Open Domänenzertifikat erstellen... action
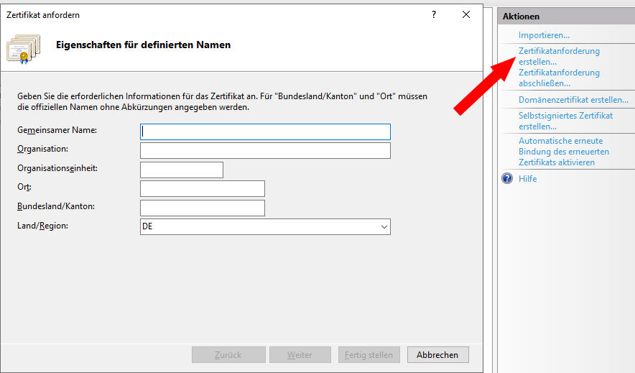The image size is (635, 373). 573,100
